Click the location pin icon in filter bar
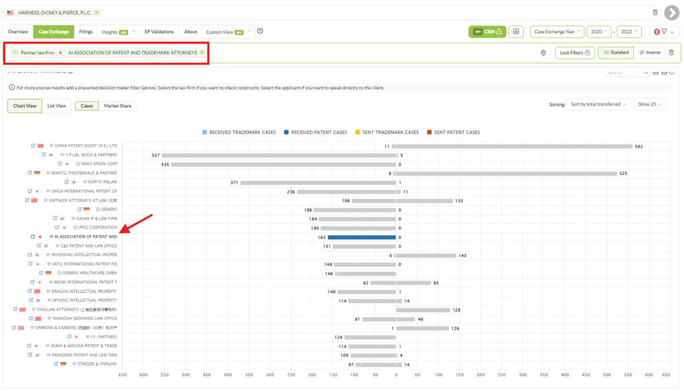 (543, 53)
